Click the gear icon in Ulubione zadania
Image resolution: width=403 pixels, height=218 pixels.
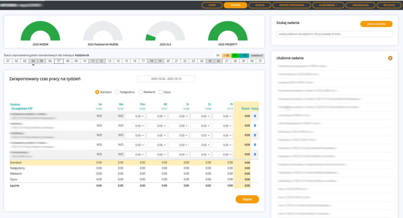pos(390,58)
